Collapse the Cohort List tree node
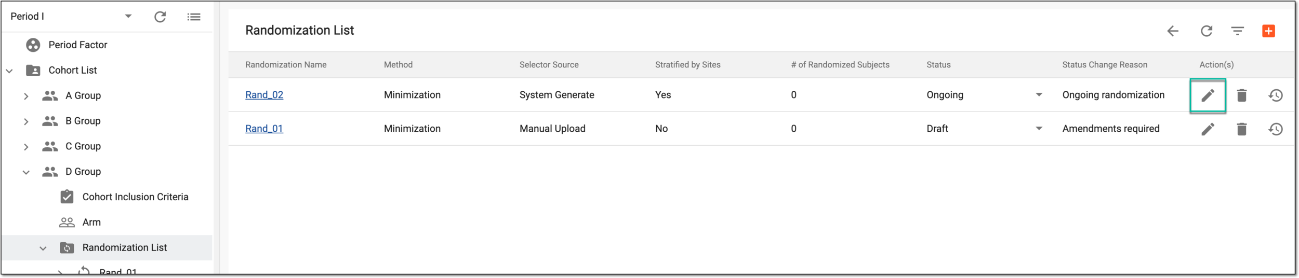The height and width of the screenshot is (278, 1299). [x=9, y=71]
